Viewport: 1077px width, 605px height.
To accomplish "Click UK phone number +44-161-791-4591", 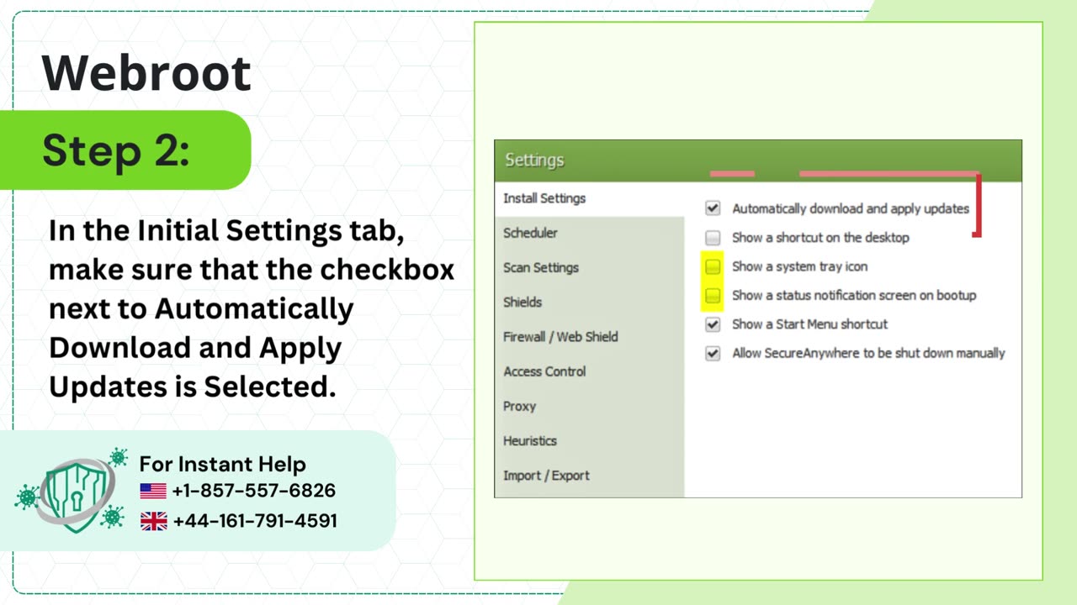I will tap(255, 522).
